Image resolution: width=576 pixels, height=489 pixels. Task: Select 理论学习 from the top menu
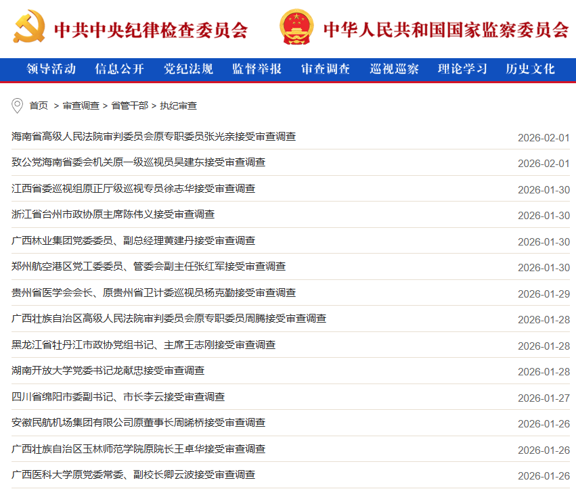pyautogui.click(x=462, y=69)
